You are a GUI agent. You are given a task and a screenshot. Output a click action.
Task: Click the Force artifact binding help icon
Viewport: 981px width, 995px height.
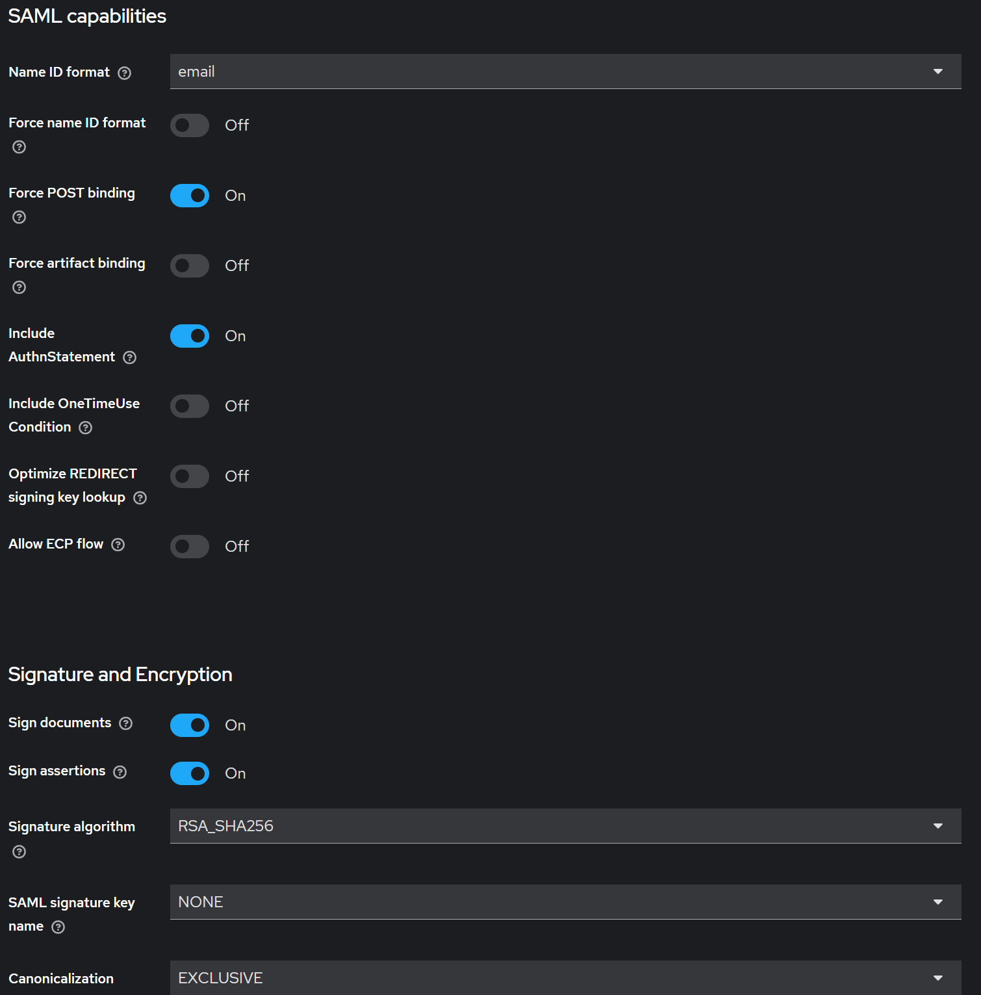(19, 287)
